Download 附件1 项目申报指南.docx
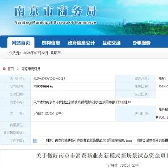168x168 pixels. tap(89, 141)
